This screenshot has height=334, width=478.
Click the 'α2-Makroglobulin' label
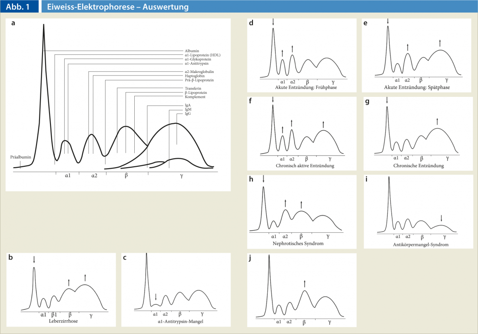pyautogui.click(x=199, y=72)
